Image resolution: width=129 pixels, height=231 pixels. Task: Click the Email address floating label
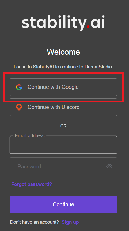[x=29, y=136]
